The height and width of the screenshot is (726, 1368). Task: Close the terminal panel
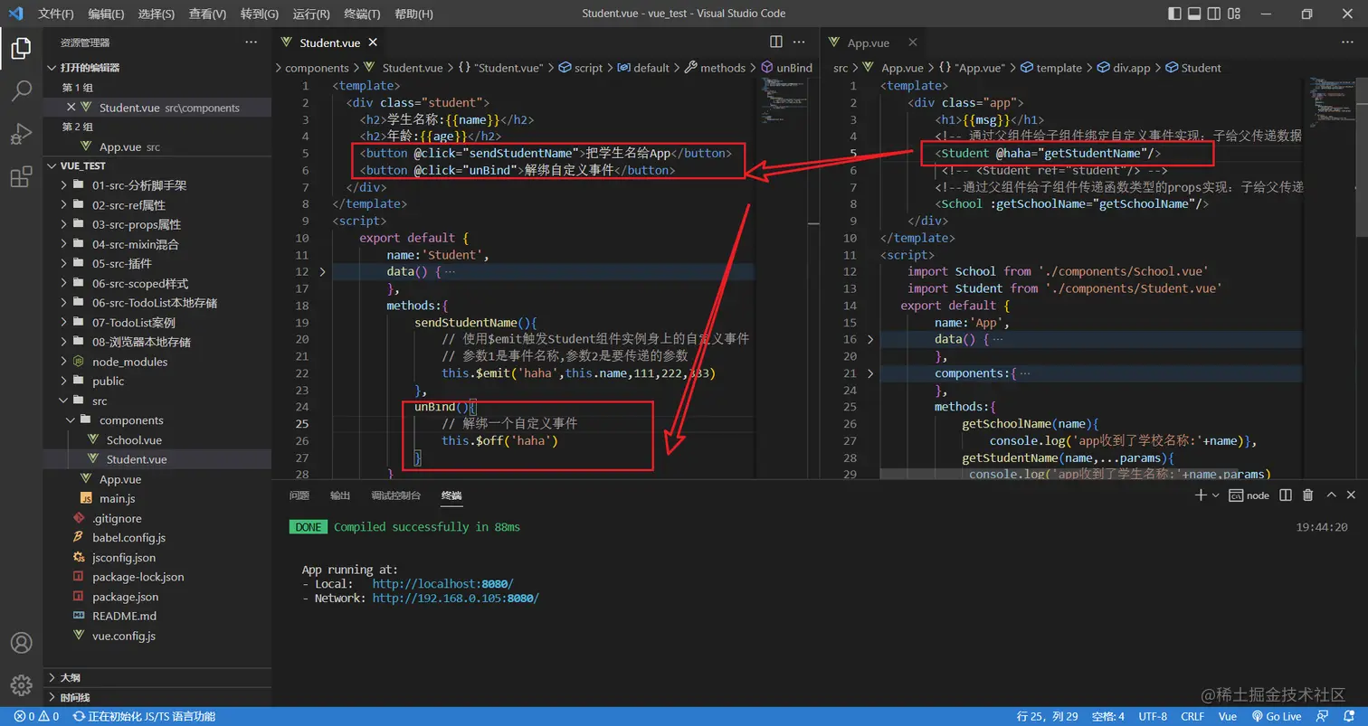click(1351, 495)
